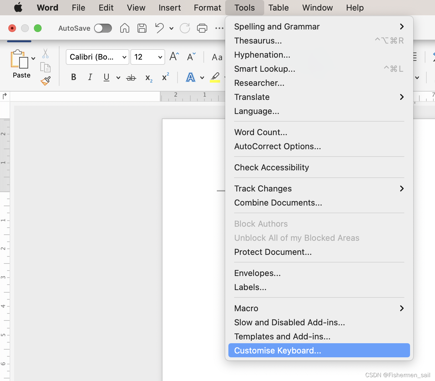Decrease font size
435x381 pixels.
pos(191,57)
